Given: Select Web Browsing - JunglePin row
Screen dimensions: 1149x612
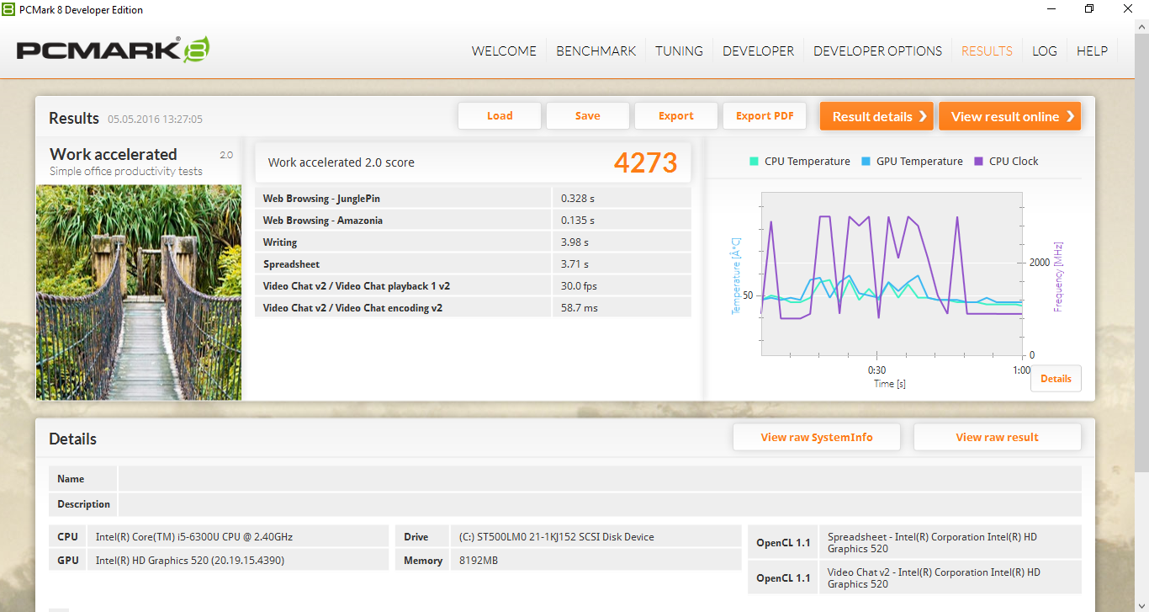Looking at the screenshot, I should click(473, 199).
